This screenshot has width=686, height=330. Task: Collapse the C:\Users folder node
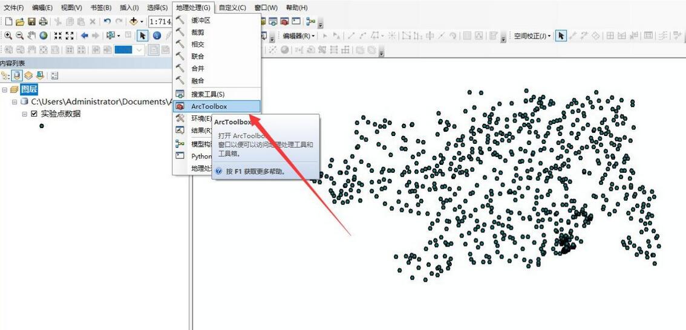[x=15, y=102]
